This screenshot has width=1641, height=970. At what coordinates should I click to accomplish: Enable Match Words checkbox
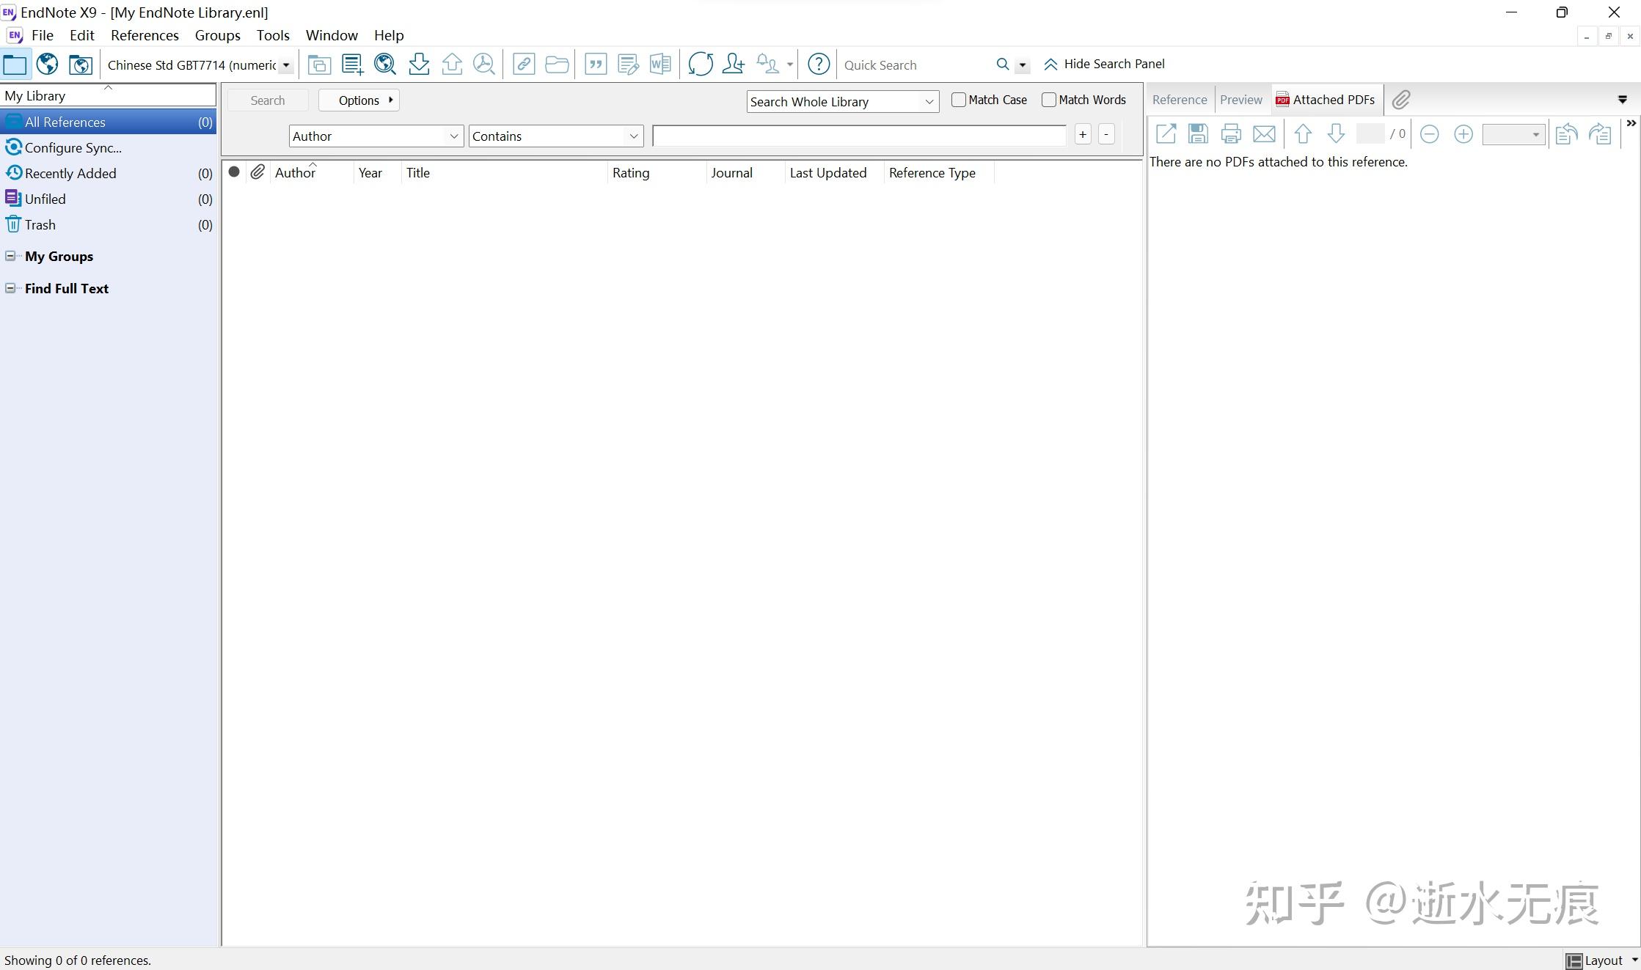[1048, 100]
